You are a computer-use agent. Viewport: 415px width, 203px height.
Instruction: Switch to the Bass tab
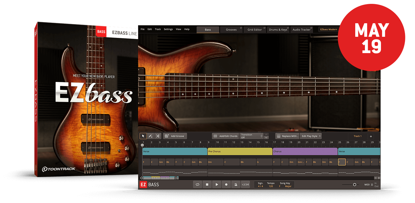[x=208, y=30]
